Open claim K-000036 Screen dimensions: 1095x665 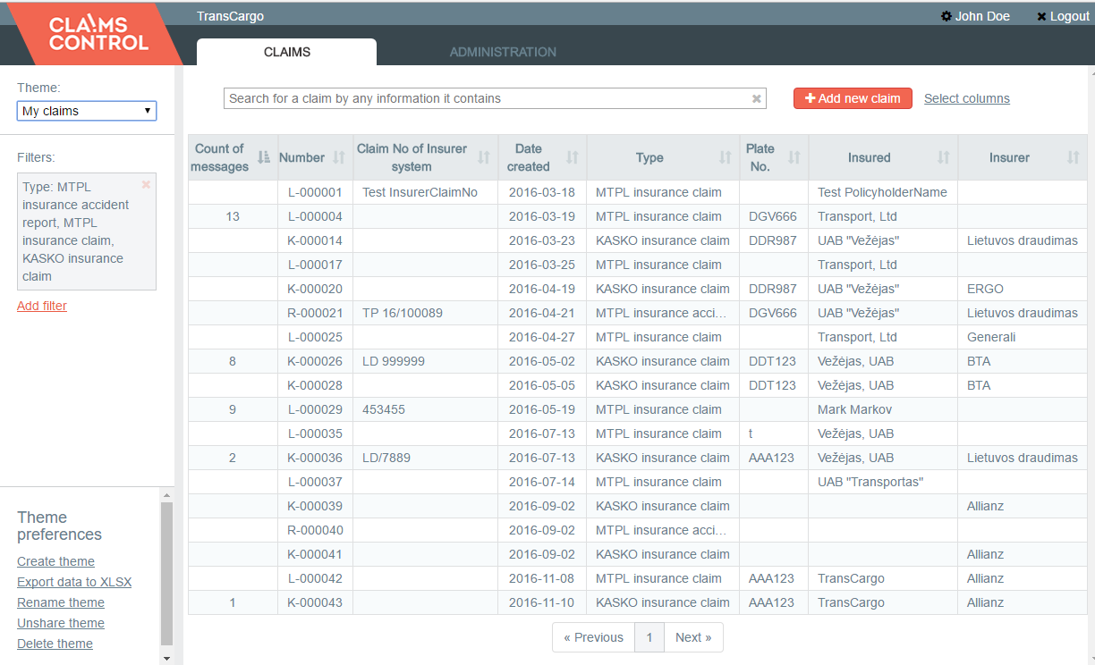[315, 458]
